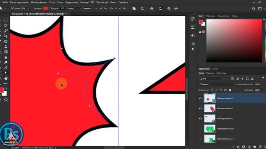
Task: Switch to the Контуры tab
Action: click(x=221, y=73)
